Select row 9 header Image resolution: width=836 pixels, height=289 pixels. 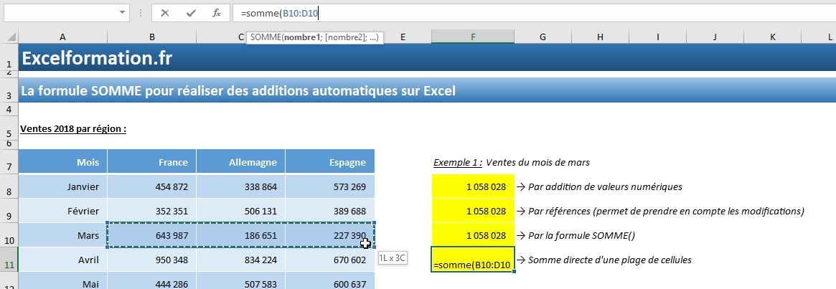click(9, 211)
